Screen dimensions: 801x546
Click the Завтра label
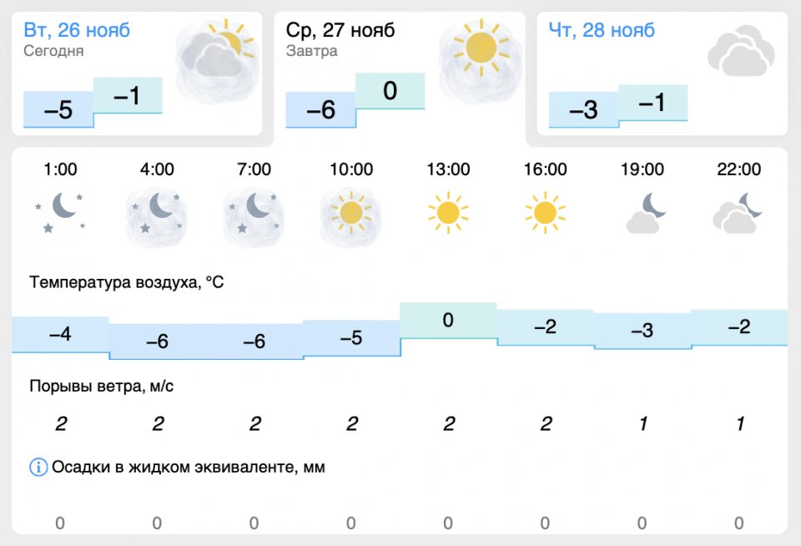tap(311, 51)
